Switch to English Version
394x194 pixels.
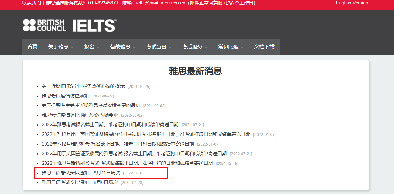[x=352, y=3]
